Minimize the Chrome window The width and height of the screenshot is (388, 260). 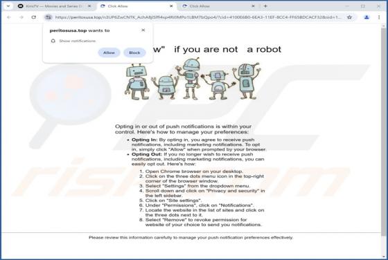point(347,6)
